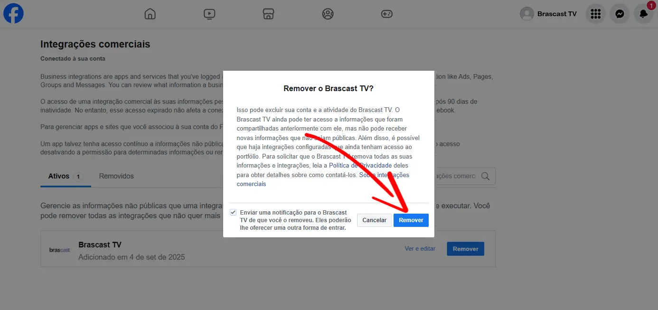
Task: Confirm with the dialog's Remover button
Action: 411,220
